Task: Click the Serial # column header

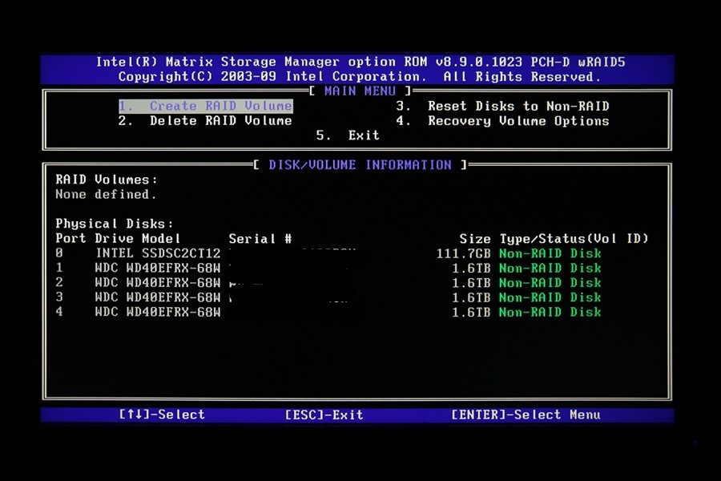Action: 260,238
